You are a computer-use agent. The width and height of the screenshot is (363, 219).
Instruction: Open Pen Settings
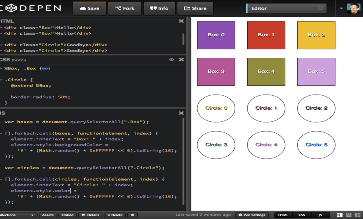pyautogui.click(x=252, y=215)
